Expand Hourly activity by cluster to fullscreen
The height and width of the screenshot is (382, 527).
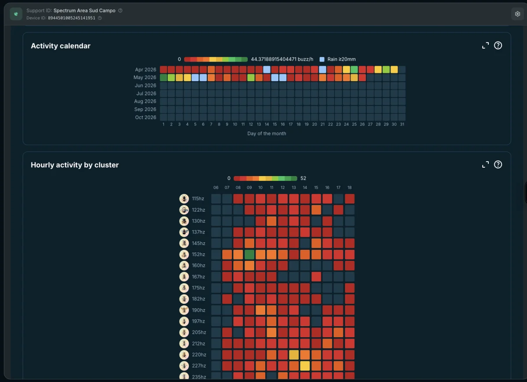point(485,165)
